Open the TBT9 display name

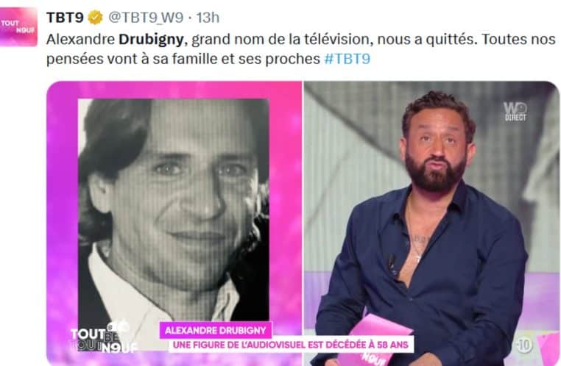pyautogui.click(x=65, y=18)
